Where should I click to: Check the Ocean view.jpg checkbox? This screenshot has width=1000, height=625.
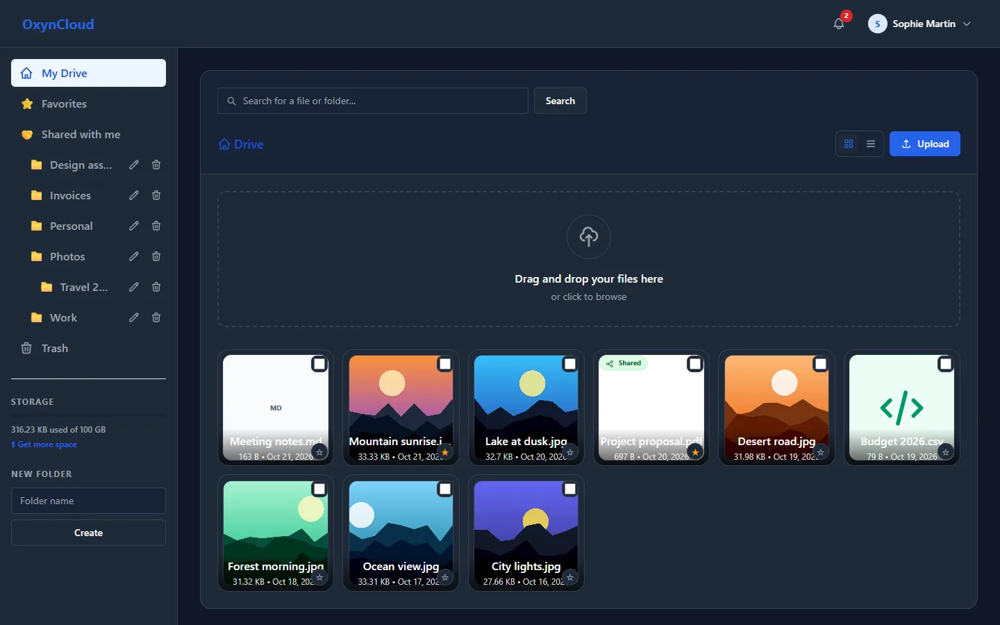point(445,489)
